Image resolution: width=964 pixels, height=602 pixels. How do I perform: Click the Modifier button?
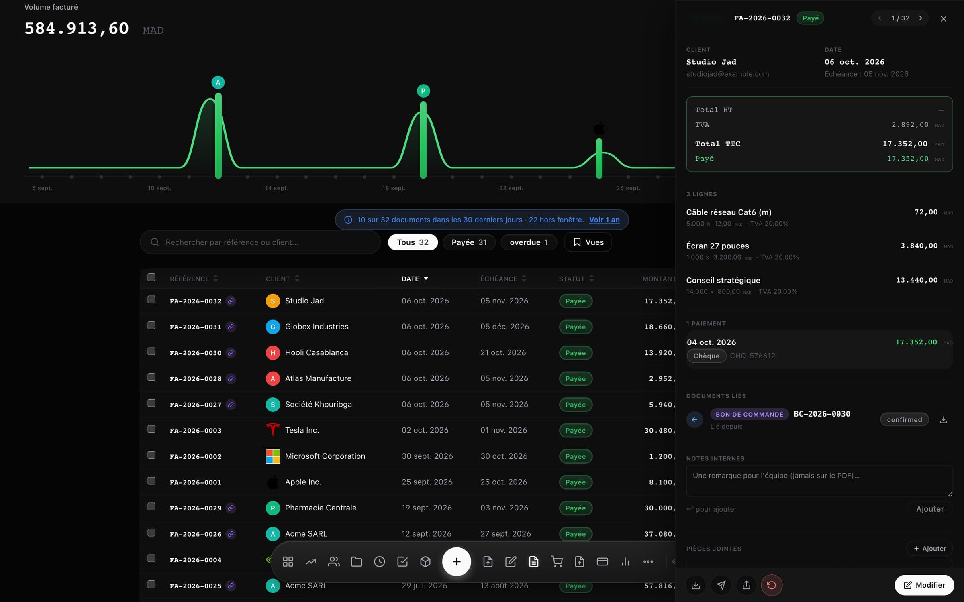924,585
